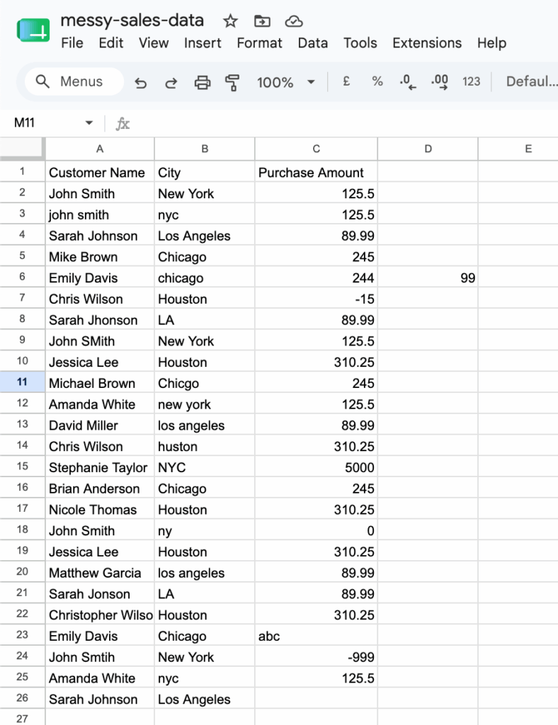558x725 pixels.
Task: Format as percent
Action: click(377, 82)
